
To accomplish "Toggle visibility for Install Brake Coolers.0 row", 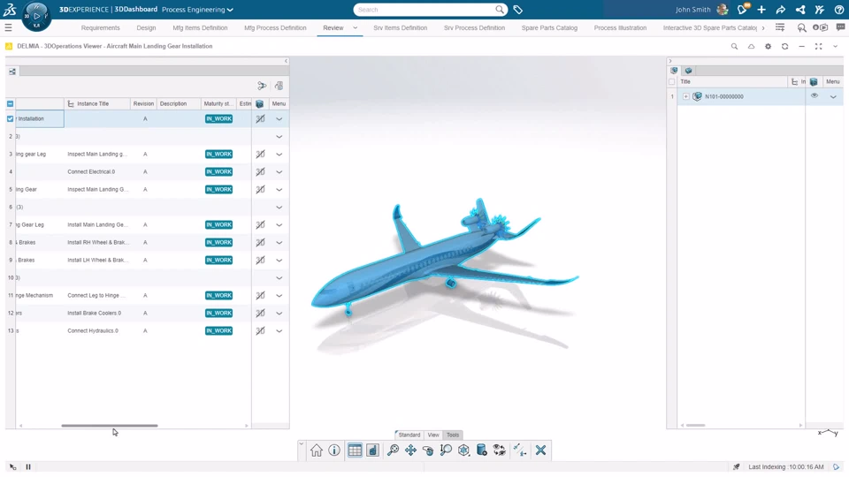I will (x=260, y=313).
